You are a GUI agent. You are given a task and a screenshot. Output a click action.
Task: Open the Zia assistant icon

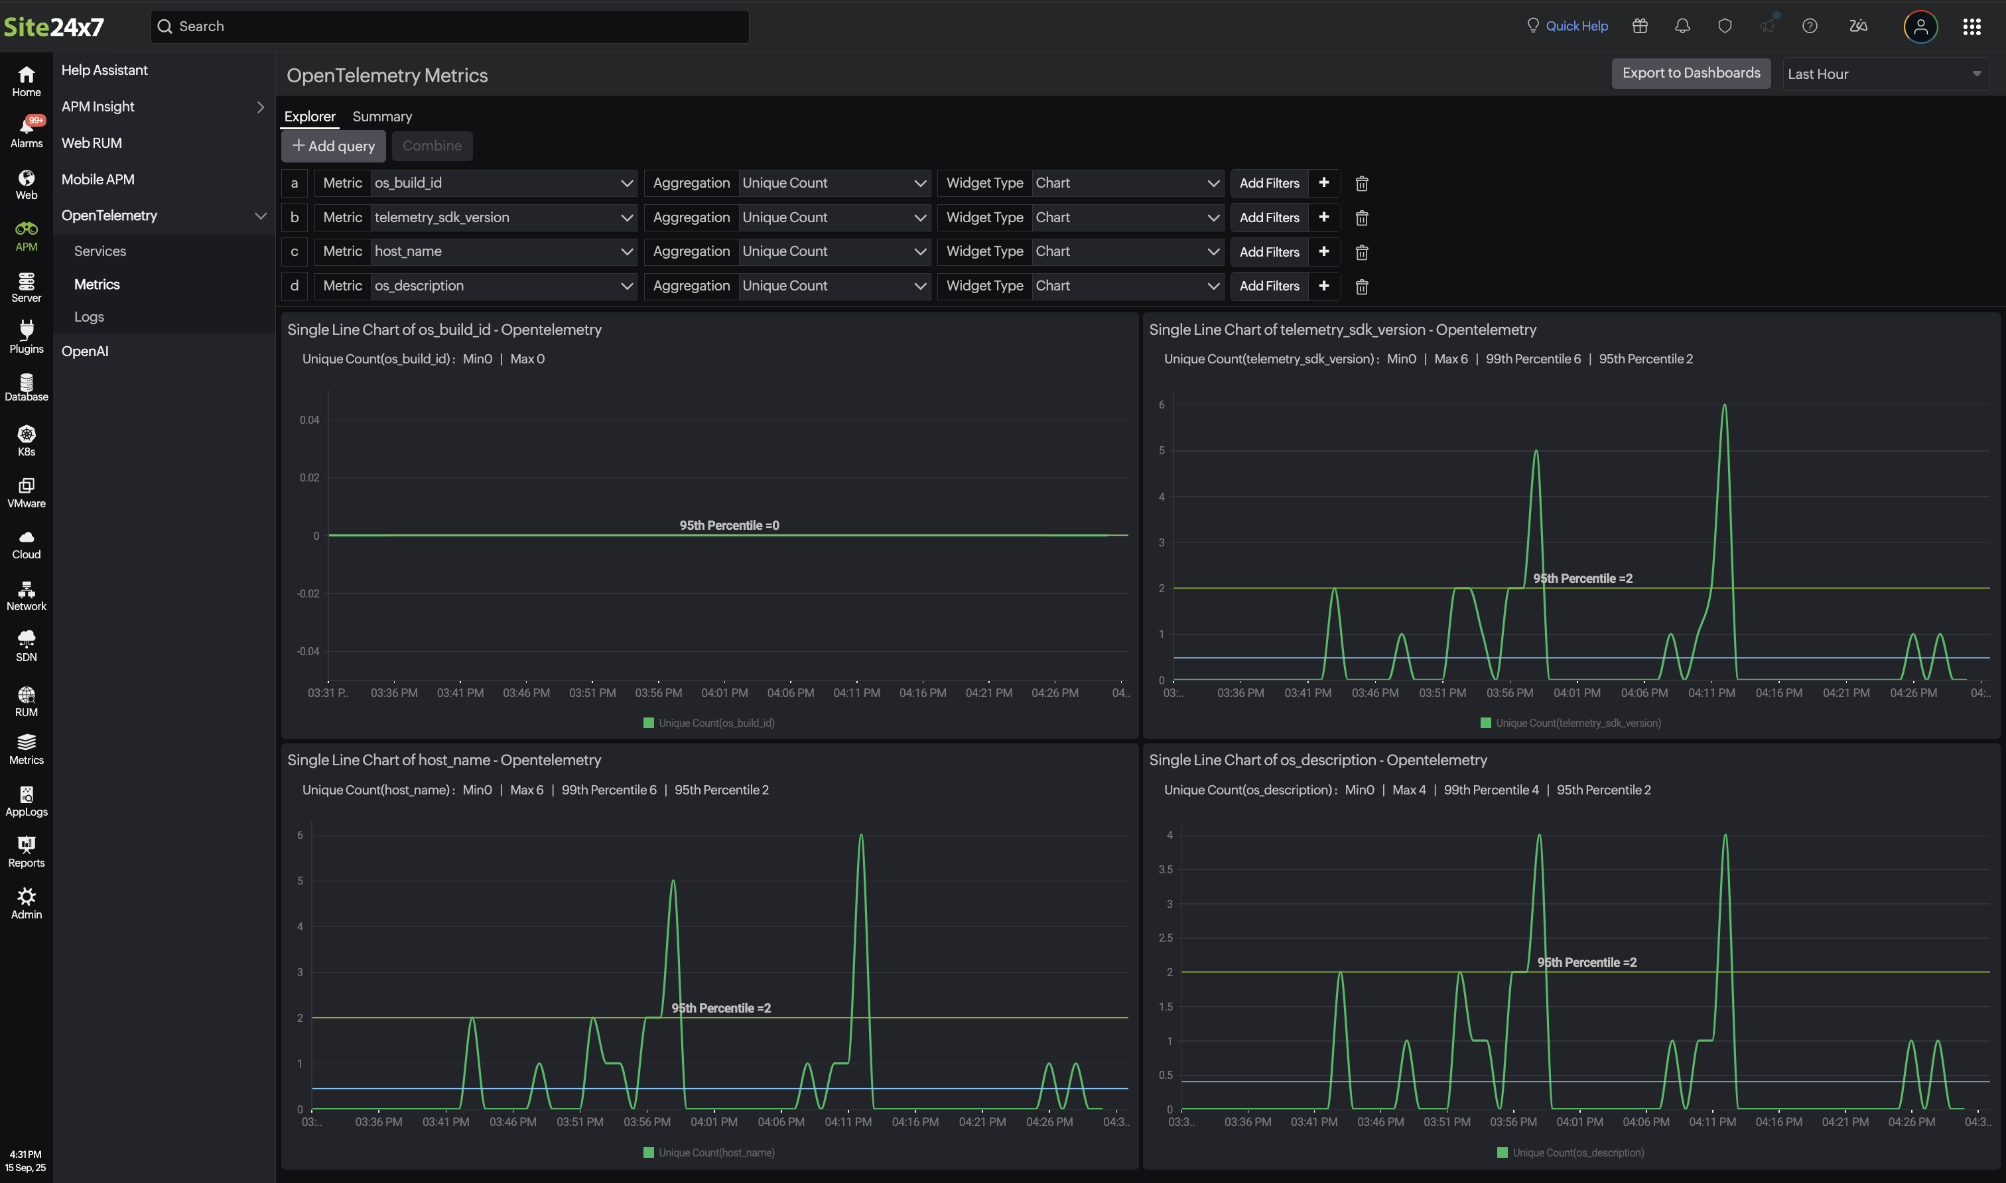pyautogui.click(x=1857, y=25)
